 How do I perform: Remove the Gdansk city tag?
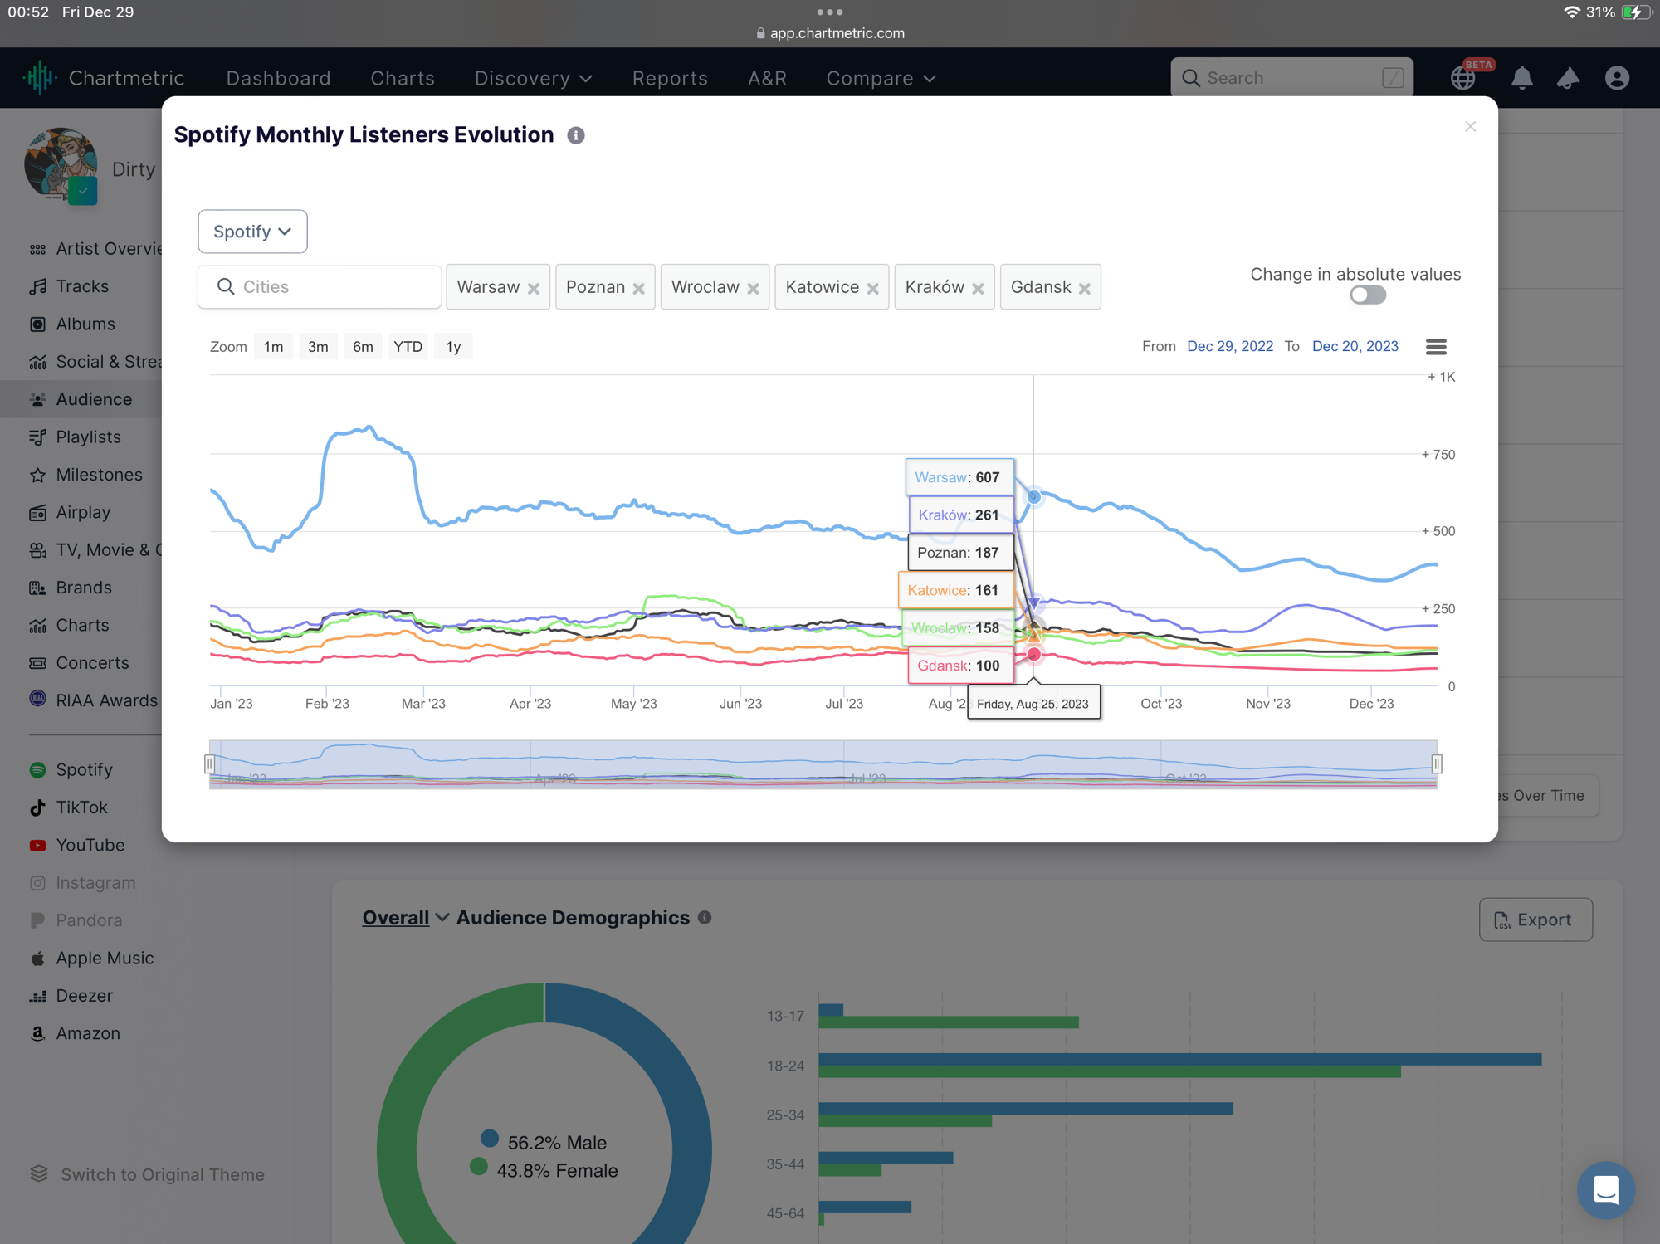1084,288
